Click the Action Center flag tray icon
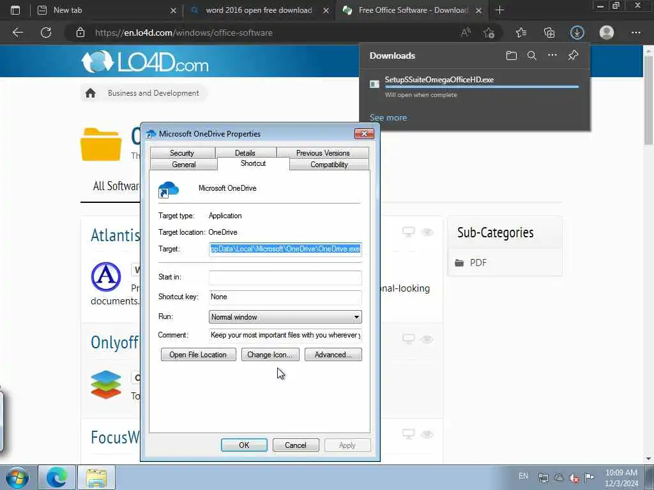Screen dimensions: 654x490 (589, 477)
